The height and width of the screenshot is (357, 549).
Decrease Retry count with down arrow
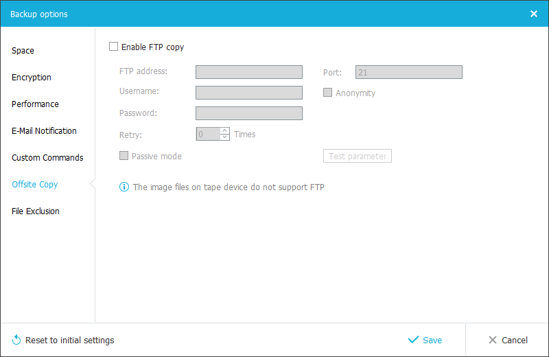(x=224, y=137)
